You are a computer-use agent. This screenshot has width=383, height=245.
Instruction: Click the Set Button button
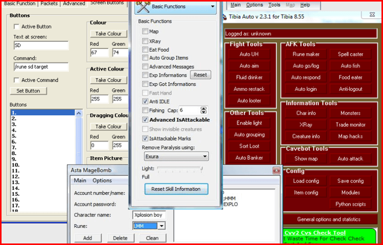(28, 91)
